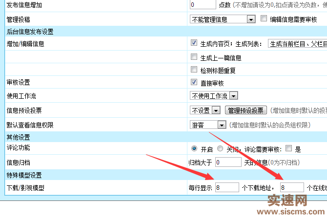Viewport: 327px width, 217px height.
Task: Open the 游客 permission dropdown
Action: (x=208, y=125)
